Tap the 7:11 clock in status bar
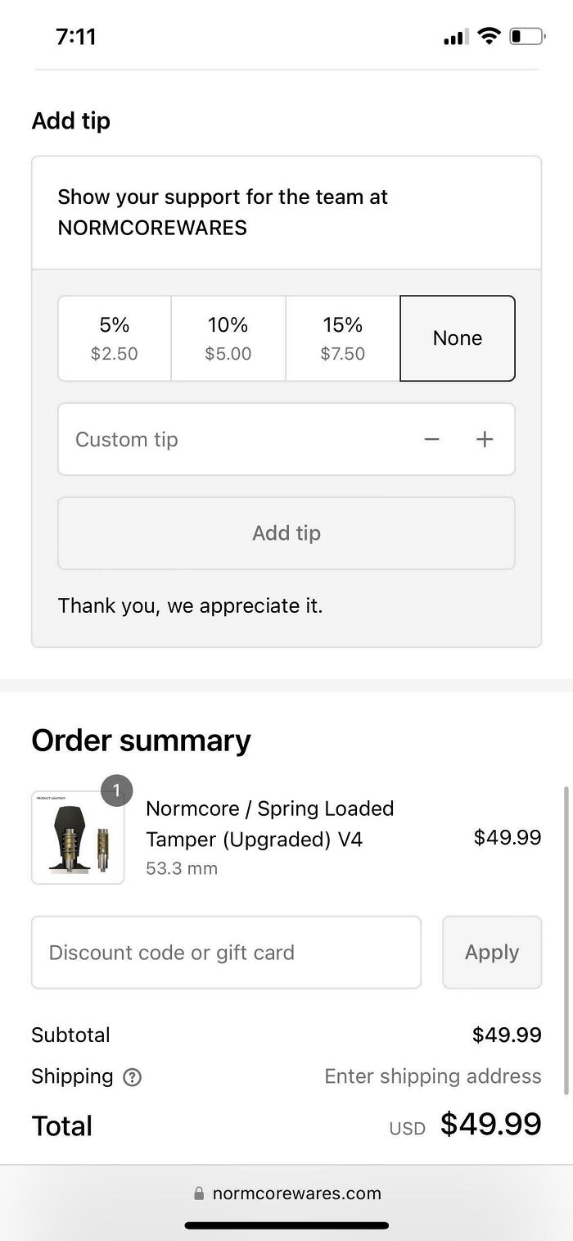This screenshot has width=573, height=1241. (x=76, y=37)
